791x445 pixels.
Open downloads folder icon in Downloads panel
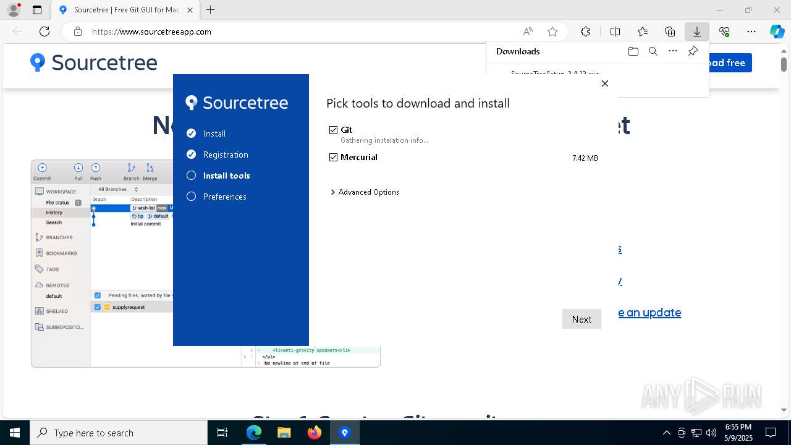633,51
